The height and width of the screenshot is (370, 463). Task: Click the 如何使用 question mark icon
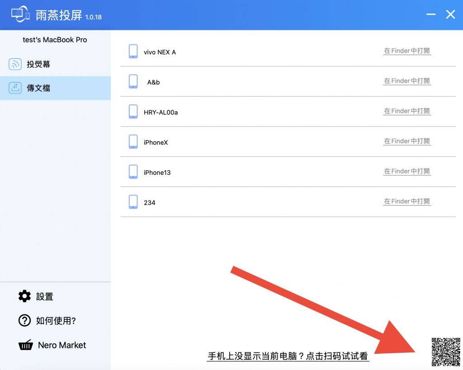(24, 320)
